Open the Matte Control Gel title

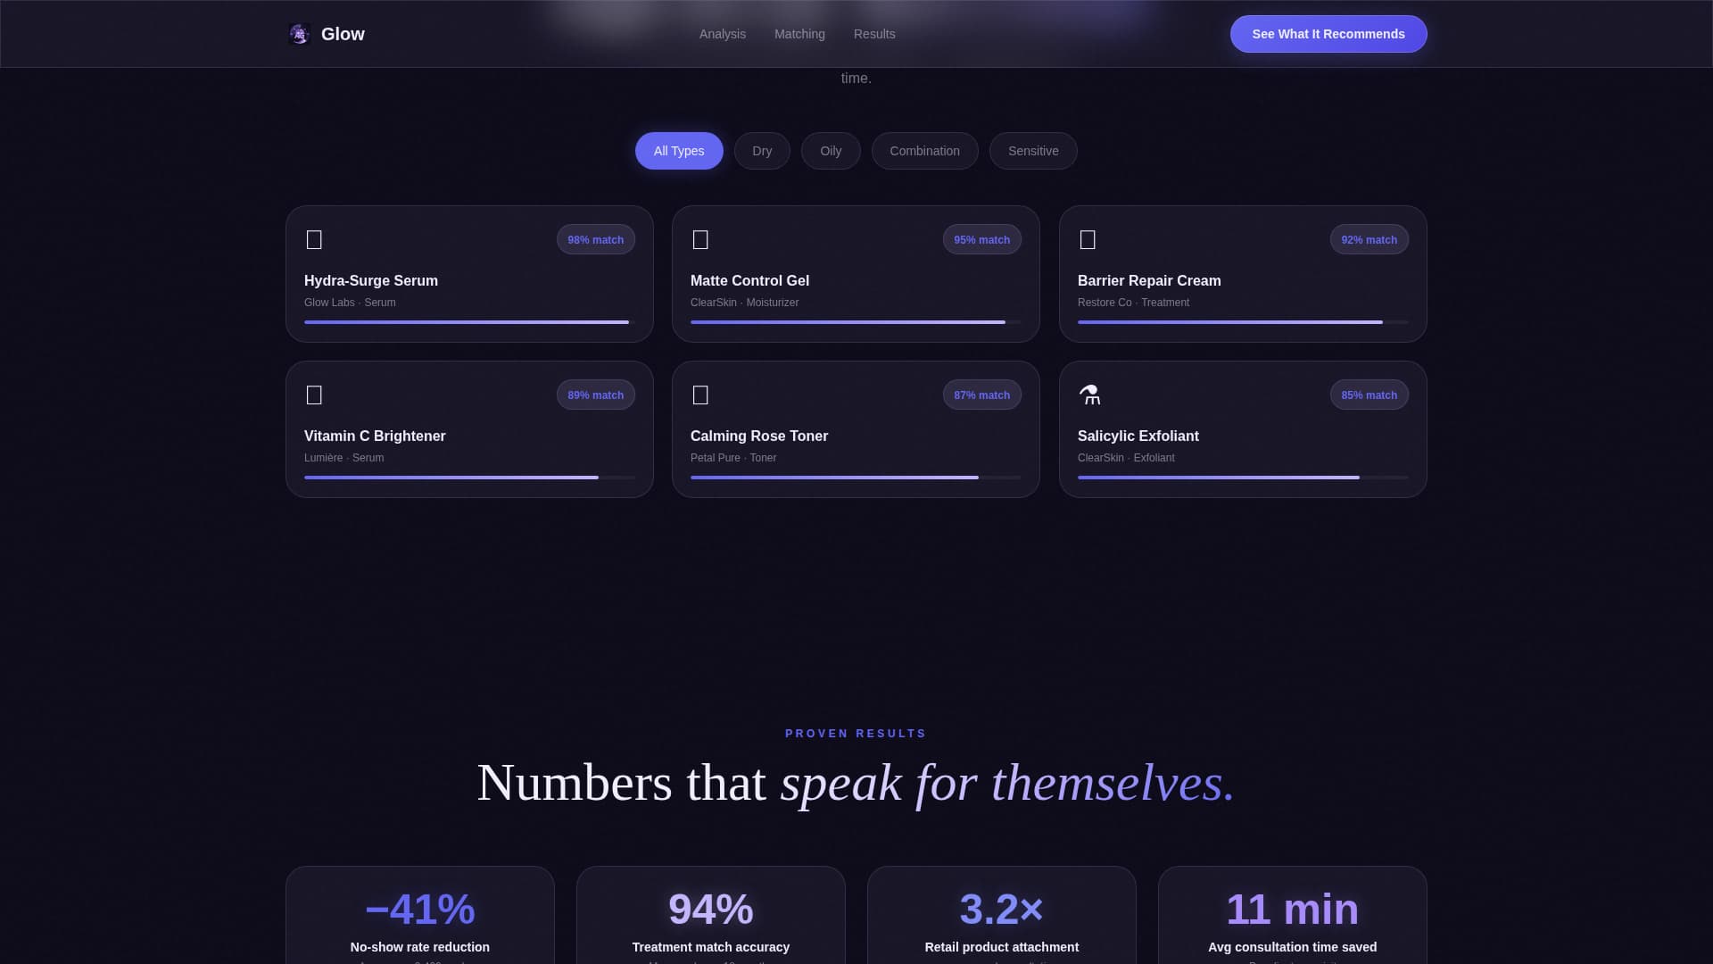[x=749, y=280]
